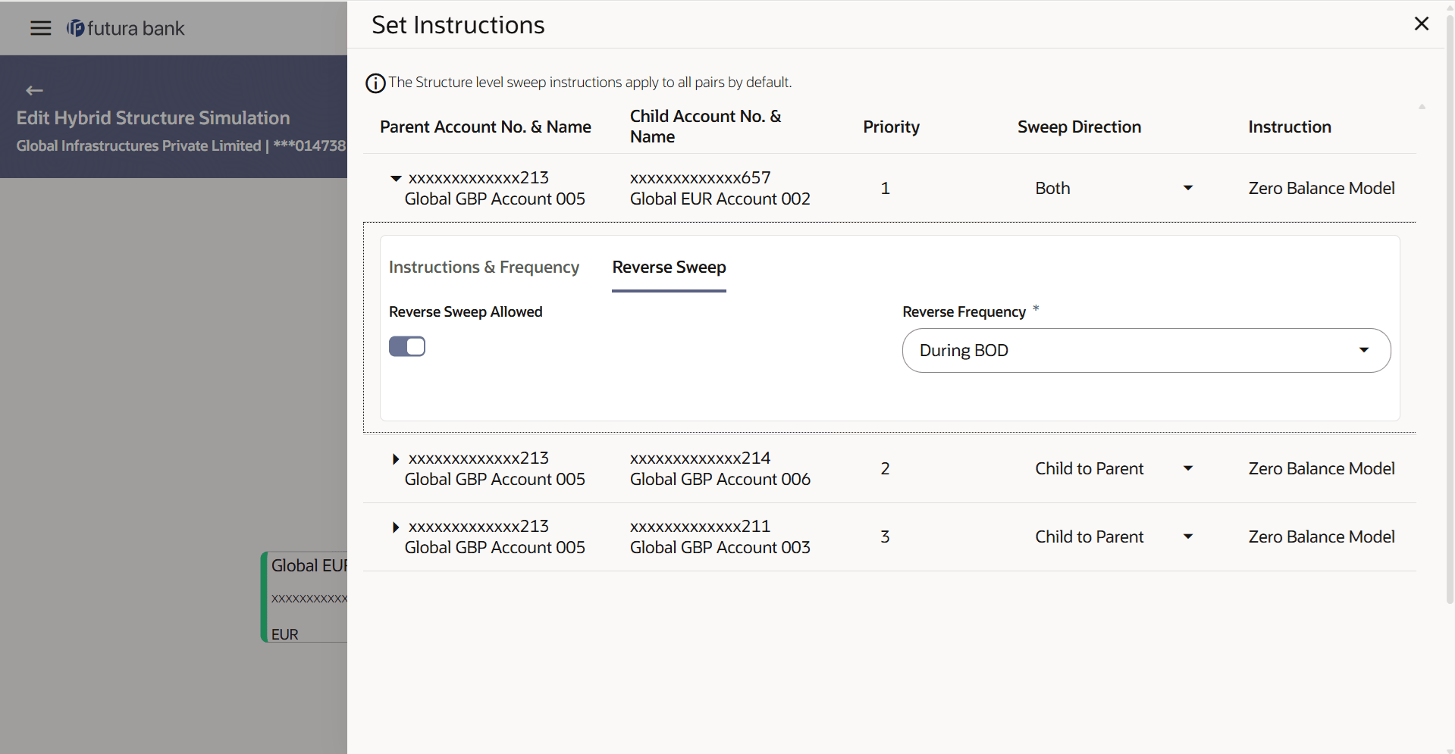
Task: Close the Set Instructions panel
Action: pyautogui.click(x=1421, y=24)
